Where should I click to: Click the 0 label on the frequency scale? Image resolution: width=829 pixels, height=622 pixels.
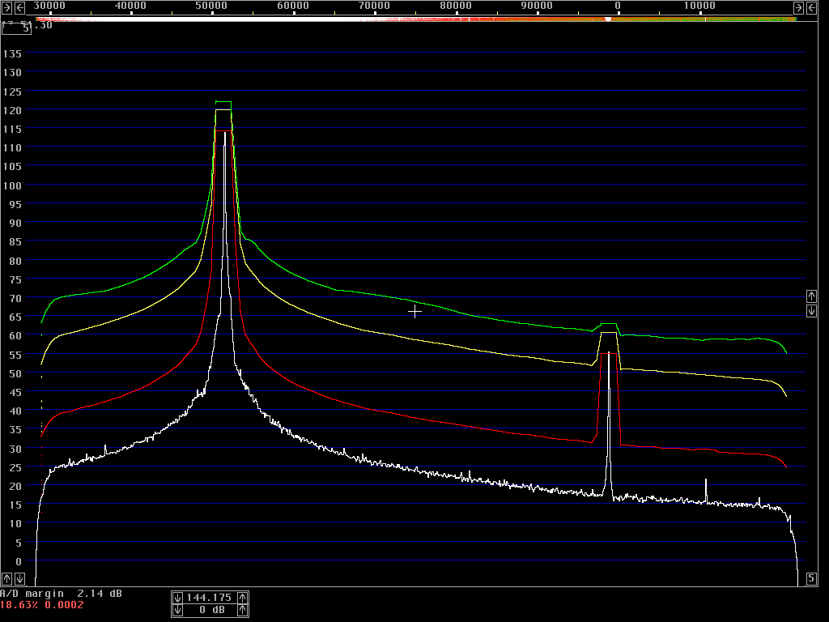coord(618,6)
